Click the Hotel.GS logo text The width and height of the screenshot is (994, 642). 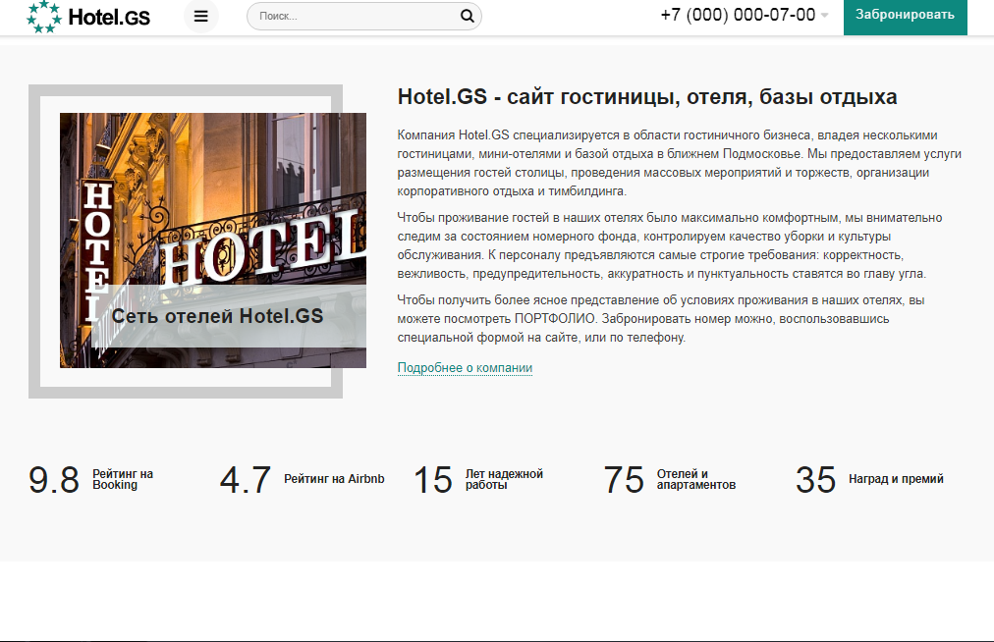(109, 16)
